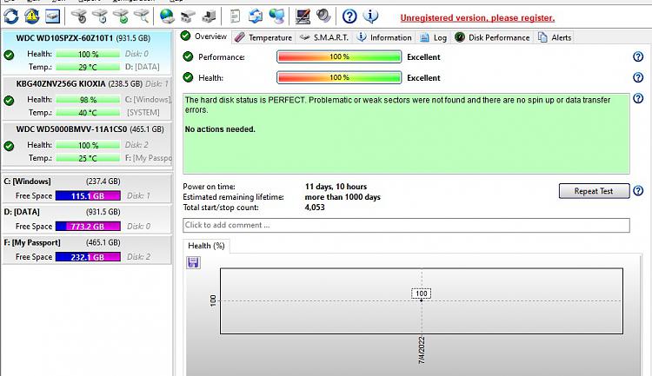652x376 pixels.
Task: Click the computer tower toolbar icon
Action: point(209,16)
